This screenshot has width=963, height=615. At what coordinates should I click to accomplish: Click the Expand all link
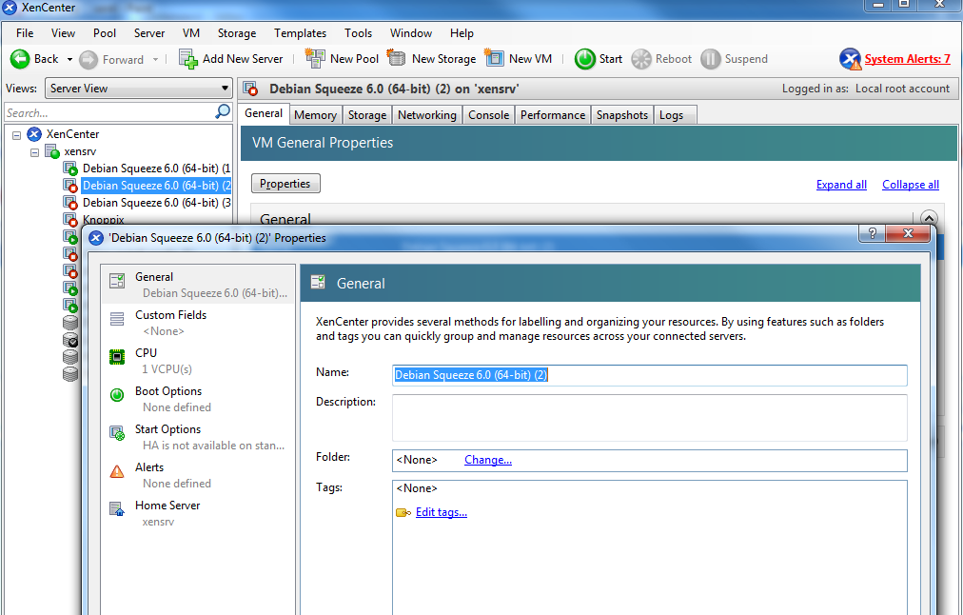pos(841,185)
